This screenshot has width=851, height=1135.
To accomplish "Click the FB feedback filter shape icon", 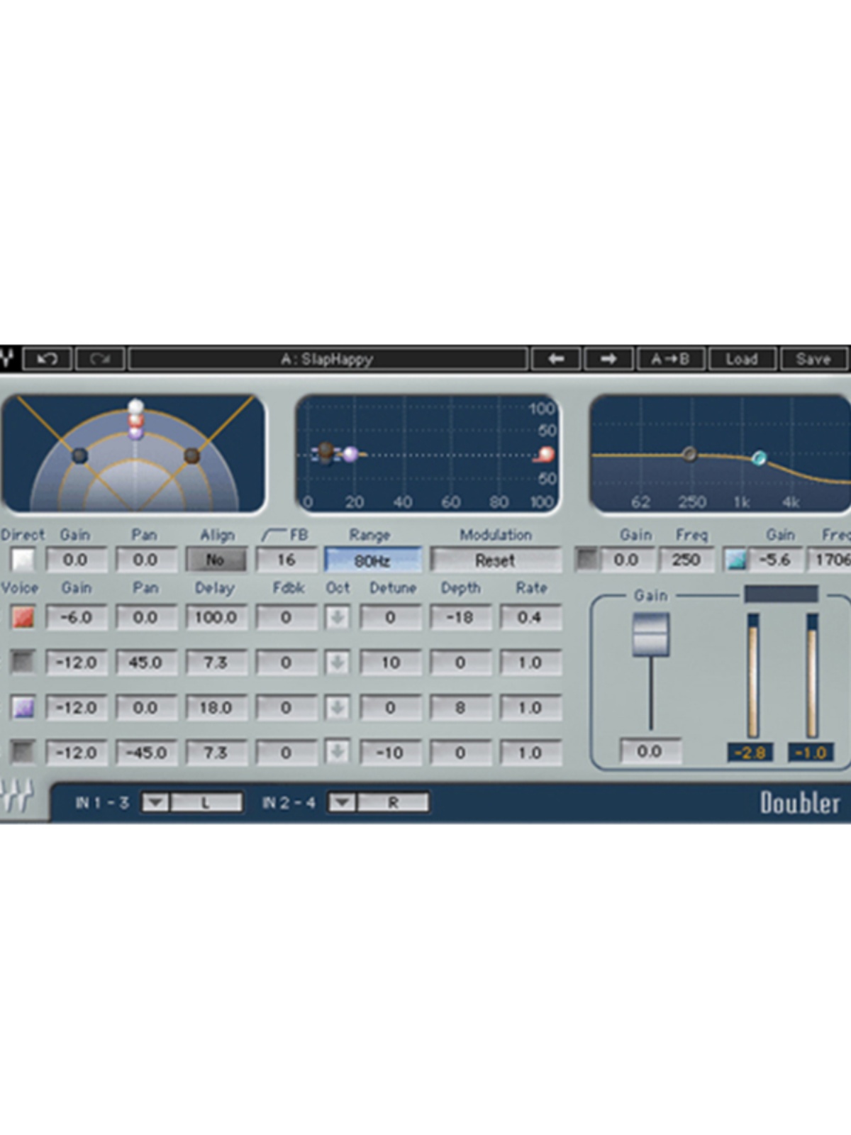I will (273, 535).
